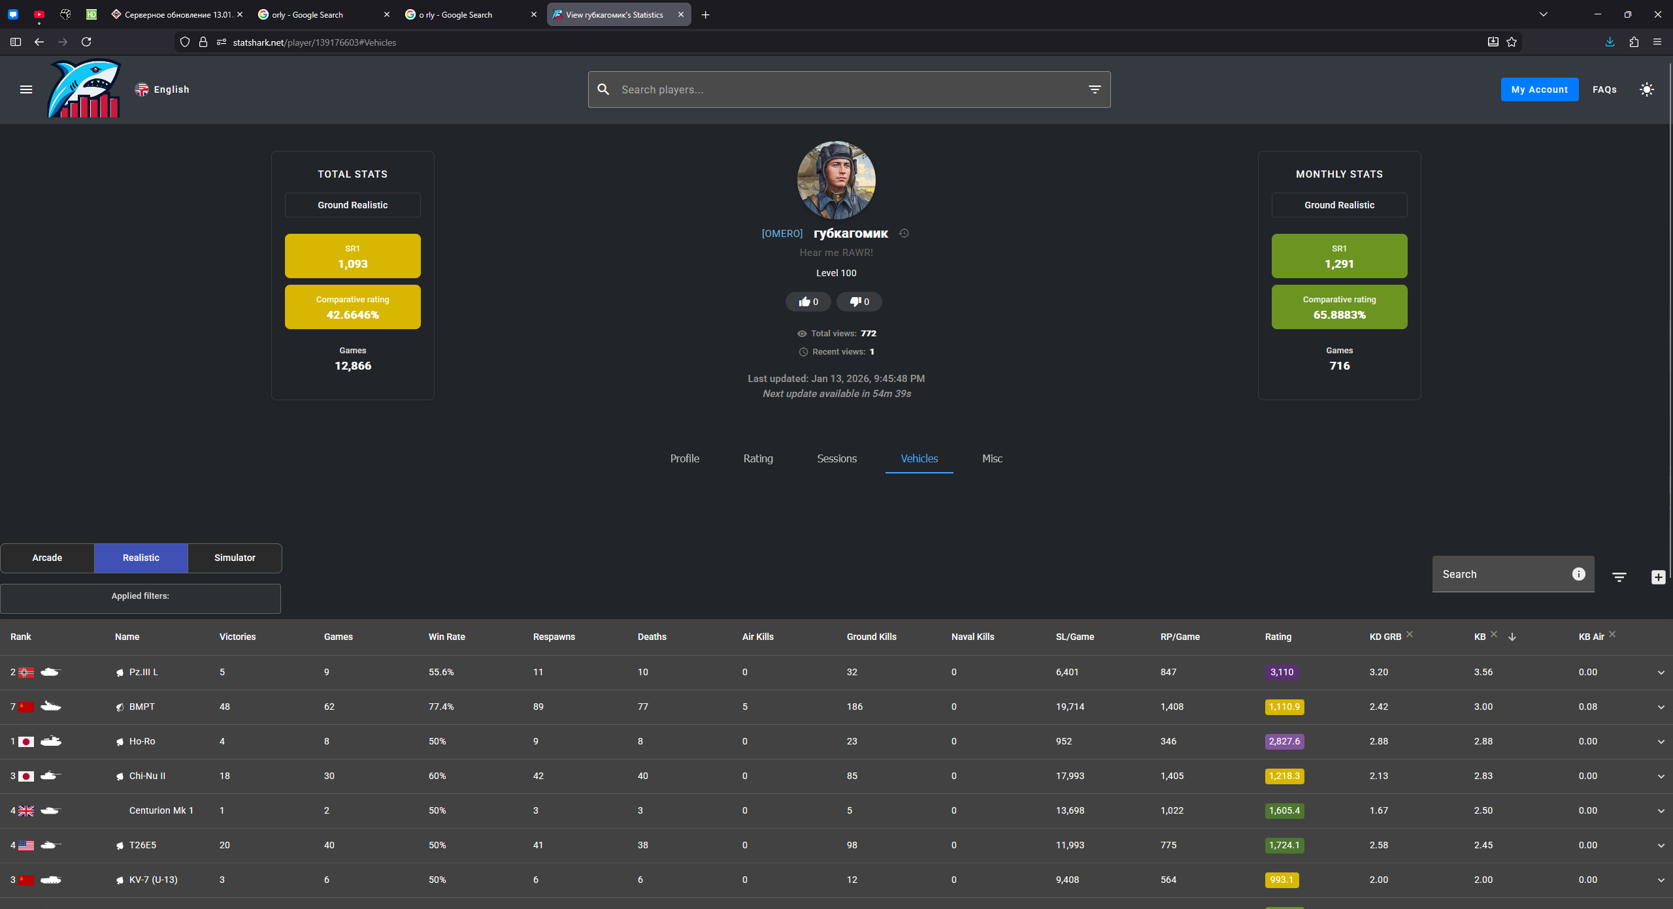Open the OMERO squadron link
This screenshot has height=909, width=1673.
click(x=782, y=234)
